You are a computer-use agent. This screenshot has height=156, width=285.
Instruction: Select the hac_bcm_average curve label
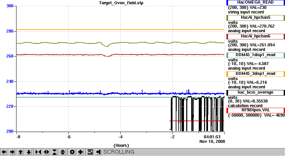tap(256, 93)
